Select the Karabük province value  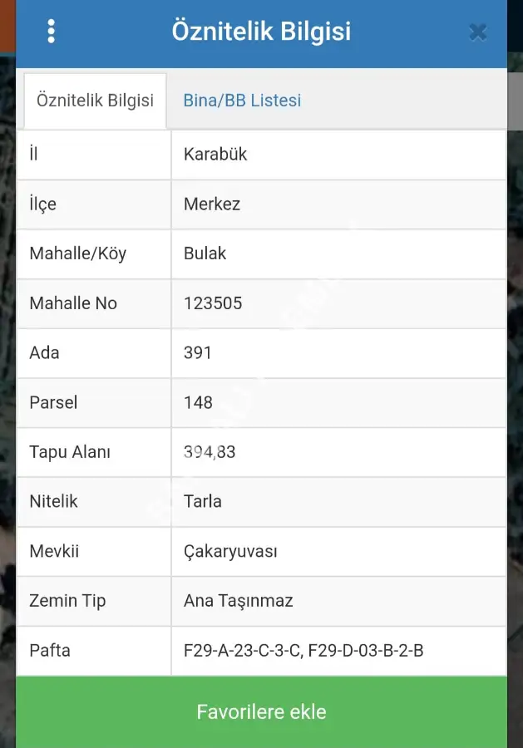point(215,154)
